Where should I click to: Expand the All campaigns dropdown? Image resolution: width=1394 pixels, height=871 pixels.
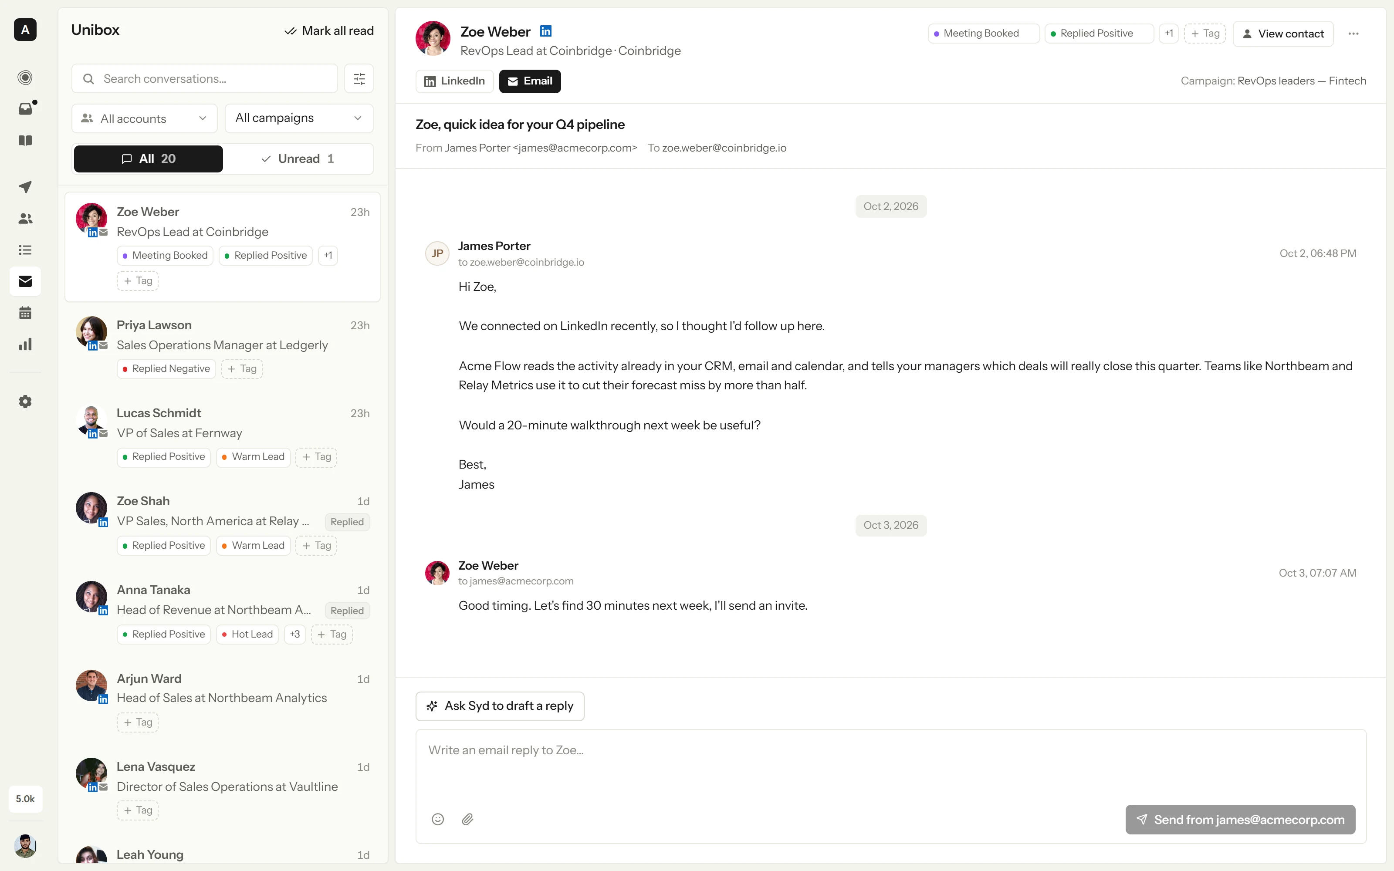tap(299, 118)
